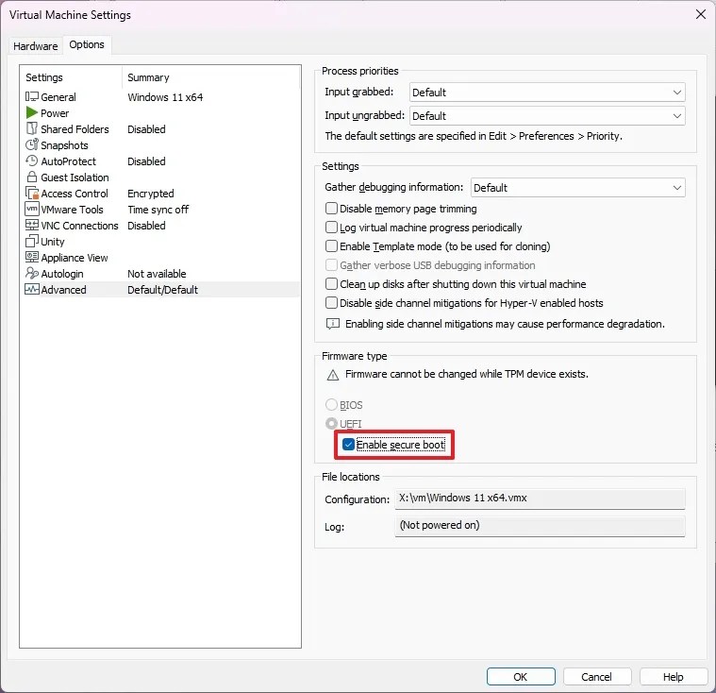This screenshot has height=693, width=716.
Task: Check Clean up disks after shutting down
Action: [x=331, y=284]
